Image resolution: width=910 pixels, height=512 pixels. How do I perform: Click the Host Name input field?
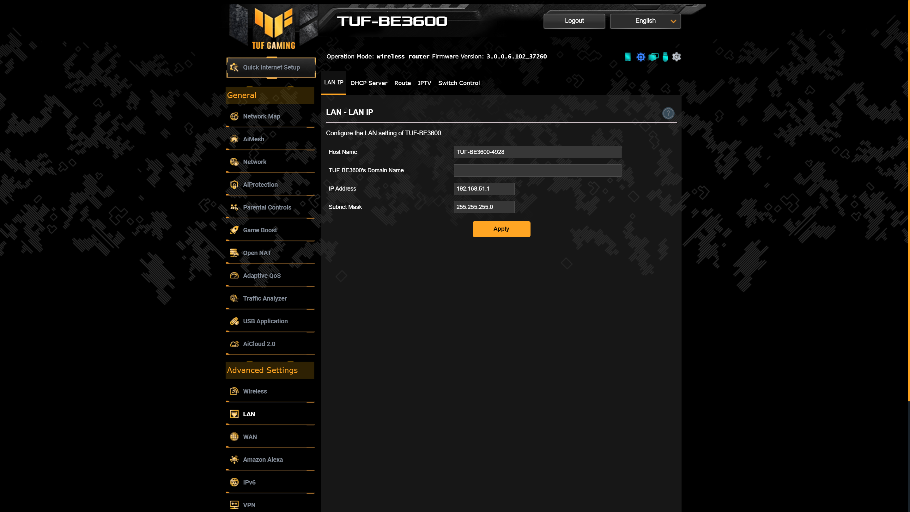[537, 152]
